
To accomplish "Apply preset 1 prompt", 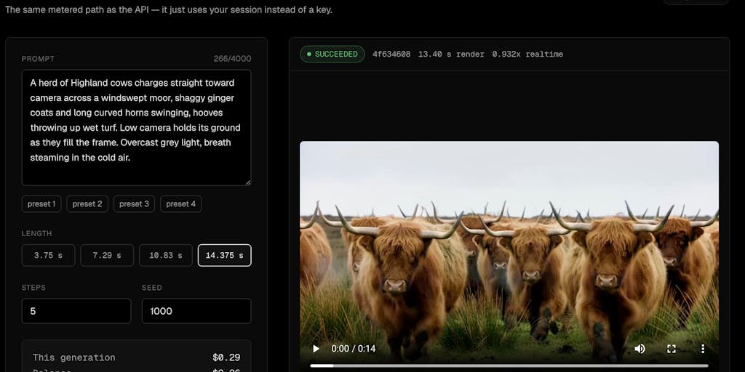I will click(x=41, y=204).
